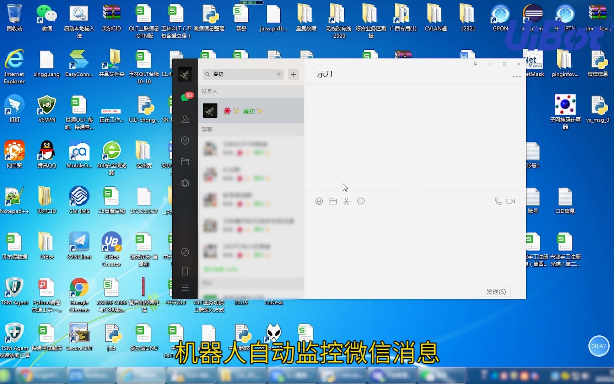This screenshot has width=614, height=384.
Task: Pin the 示刀 chat with the pin icon
Action: coord(475,64)
